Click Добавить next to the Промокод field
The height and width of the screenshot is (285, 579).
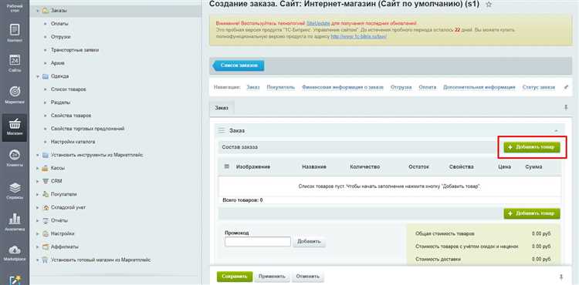pyautogui.click(x=309, y=242)
